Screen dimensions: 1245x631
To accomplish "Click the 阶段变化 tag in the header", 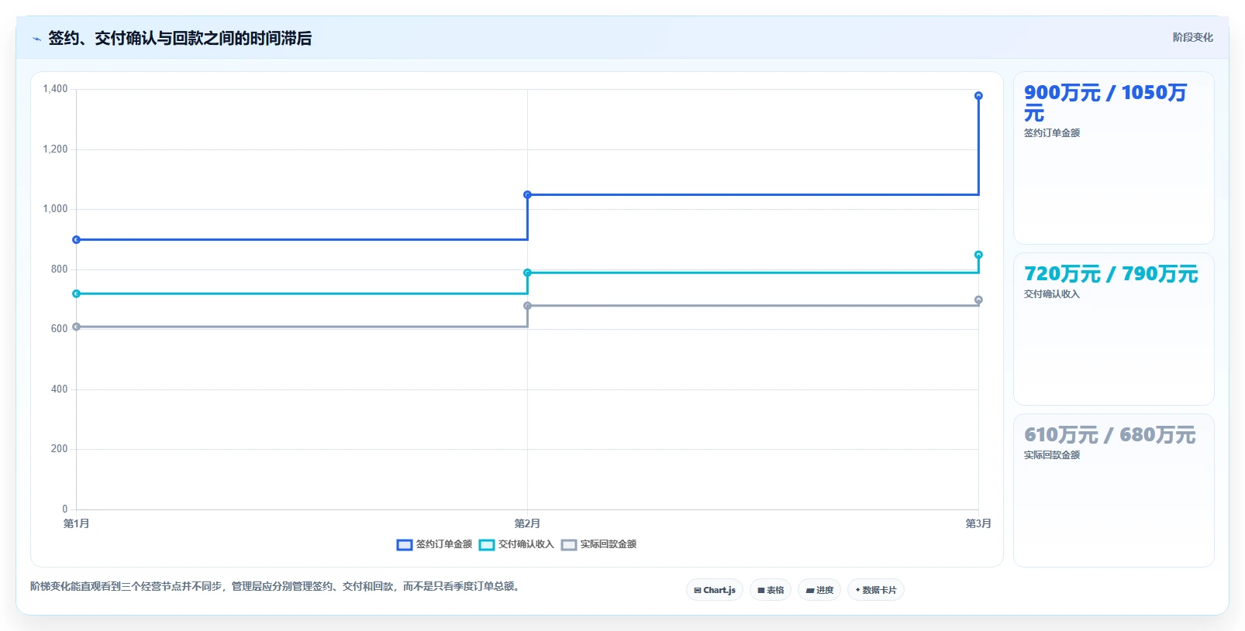I will 1192,37.
